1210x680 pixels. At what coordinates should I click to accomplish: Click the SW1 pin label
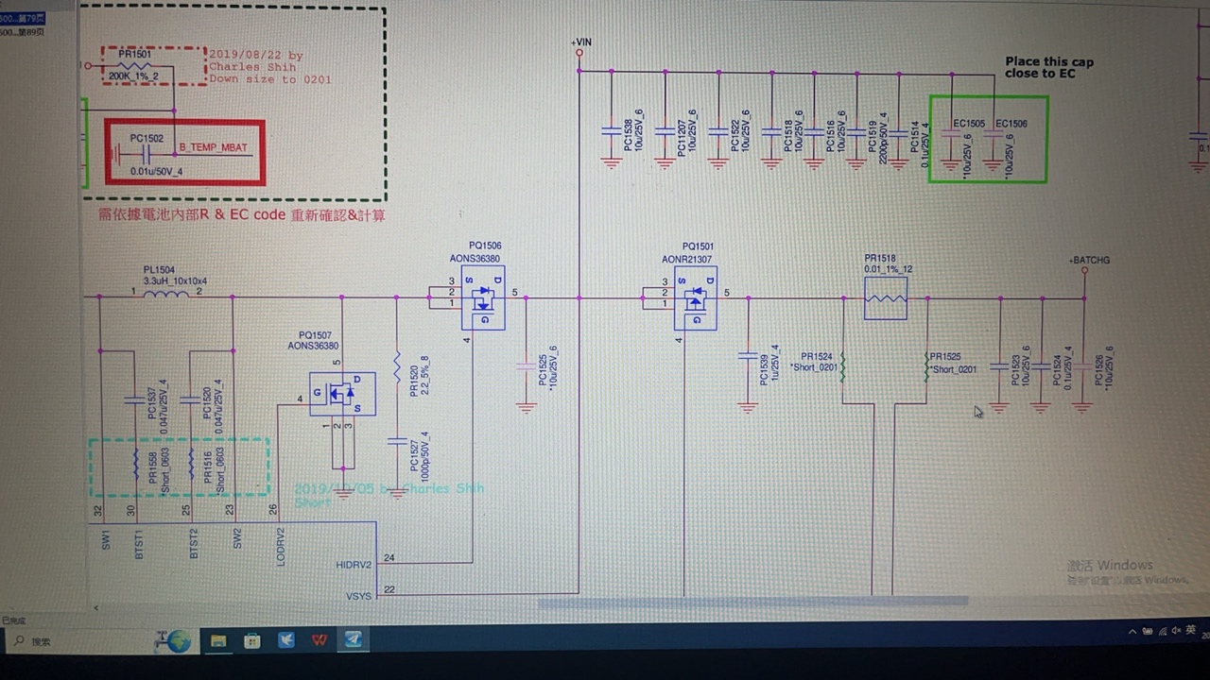[x=106, y=539]
